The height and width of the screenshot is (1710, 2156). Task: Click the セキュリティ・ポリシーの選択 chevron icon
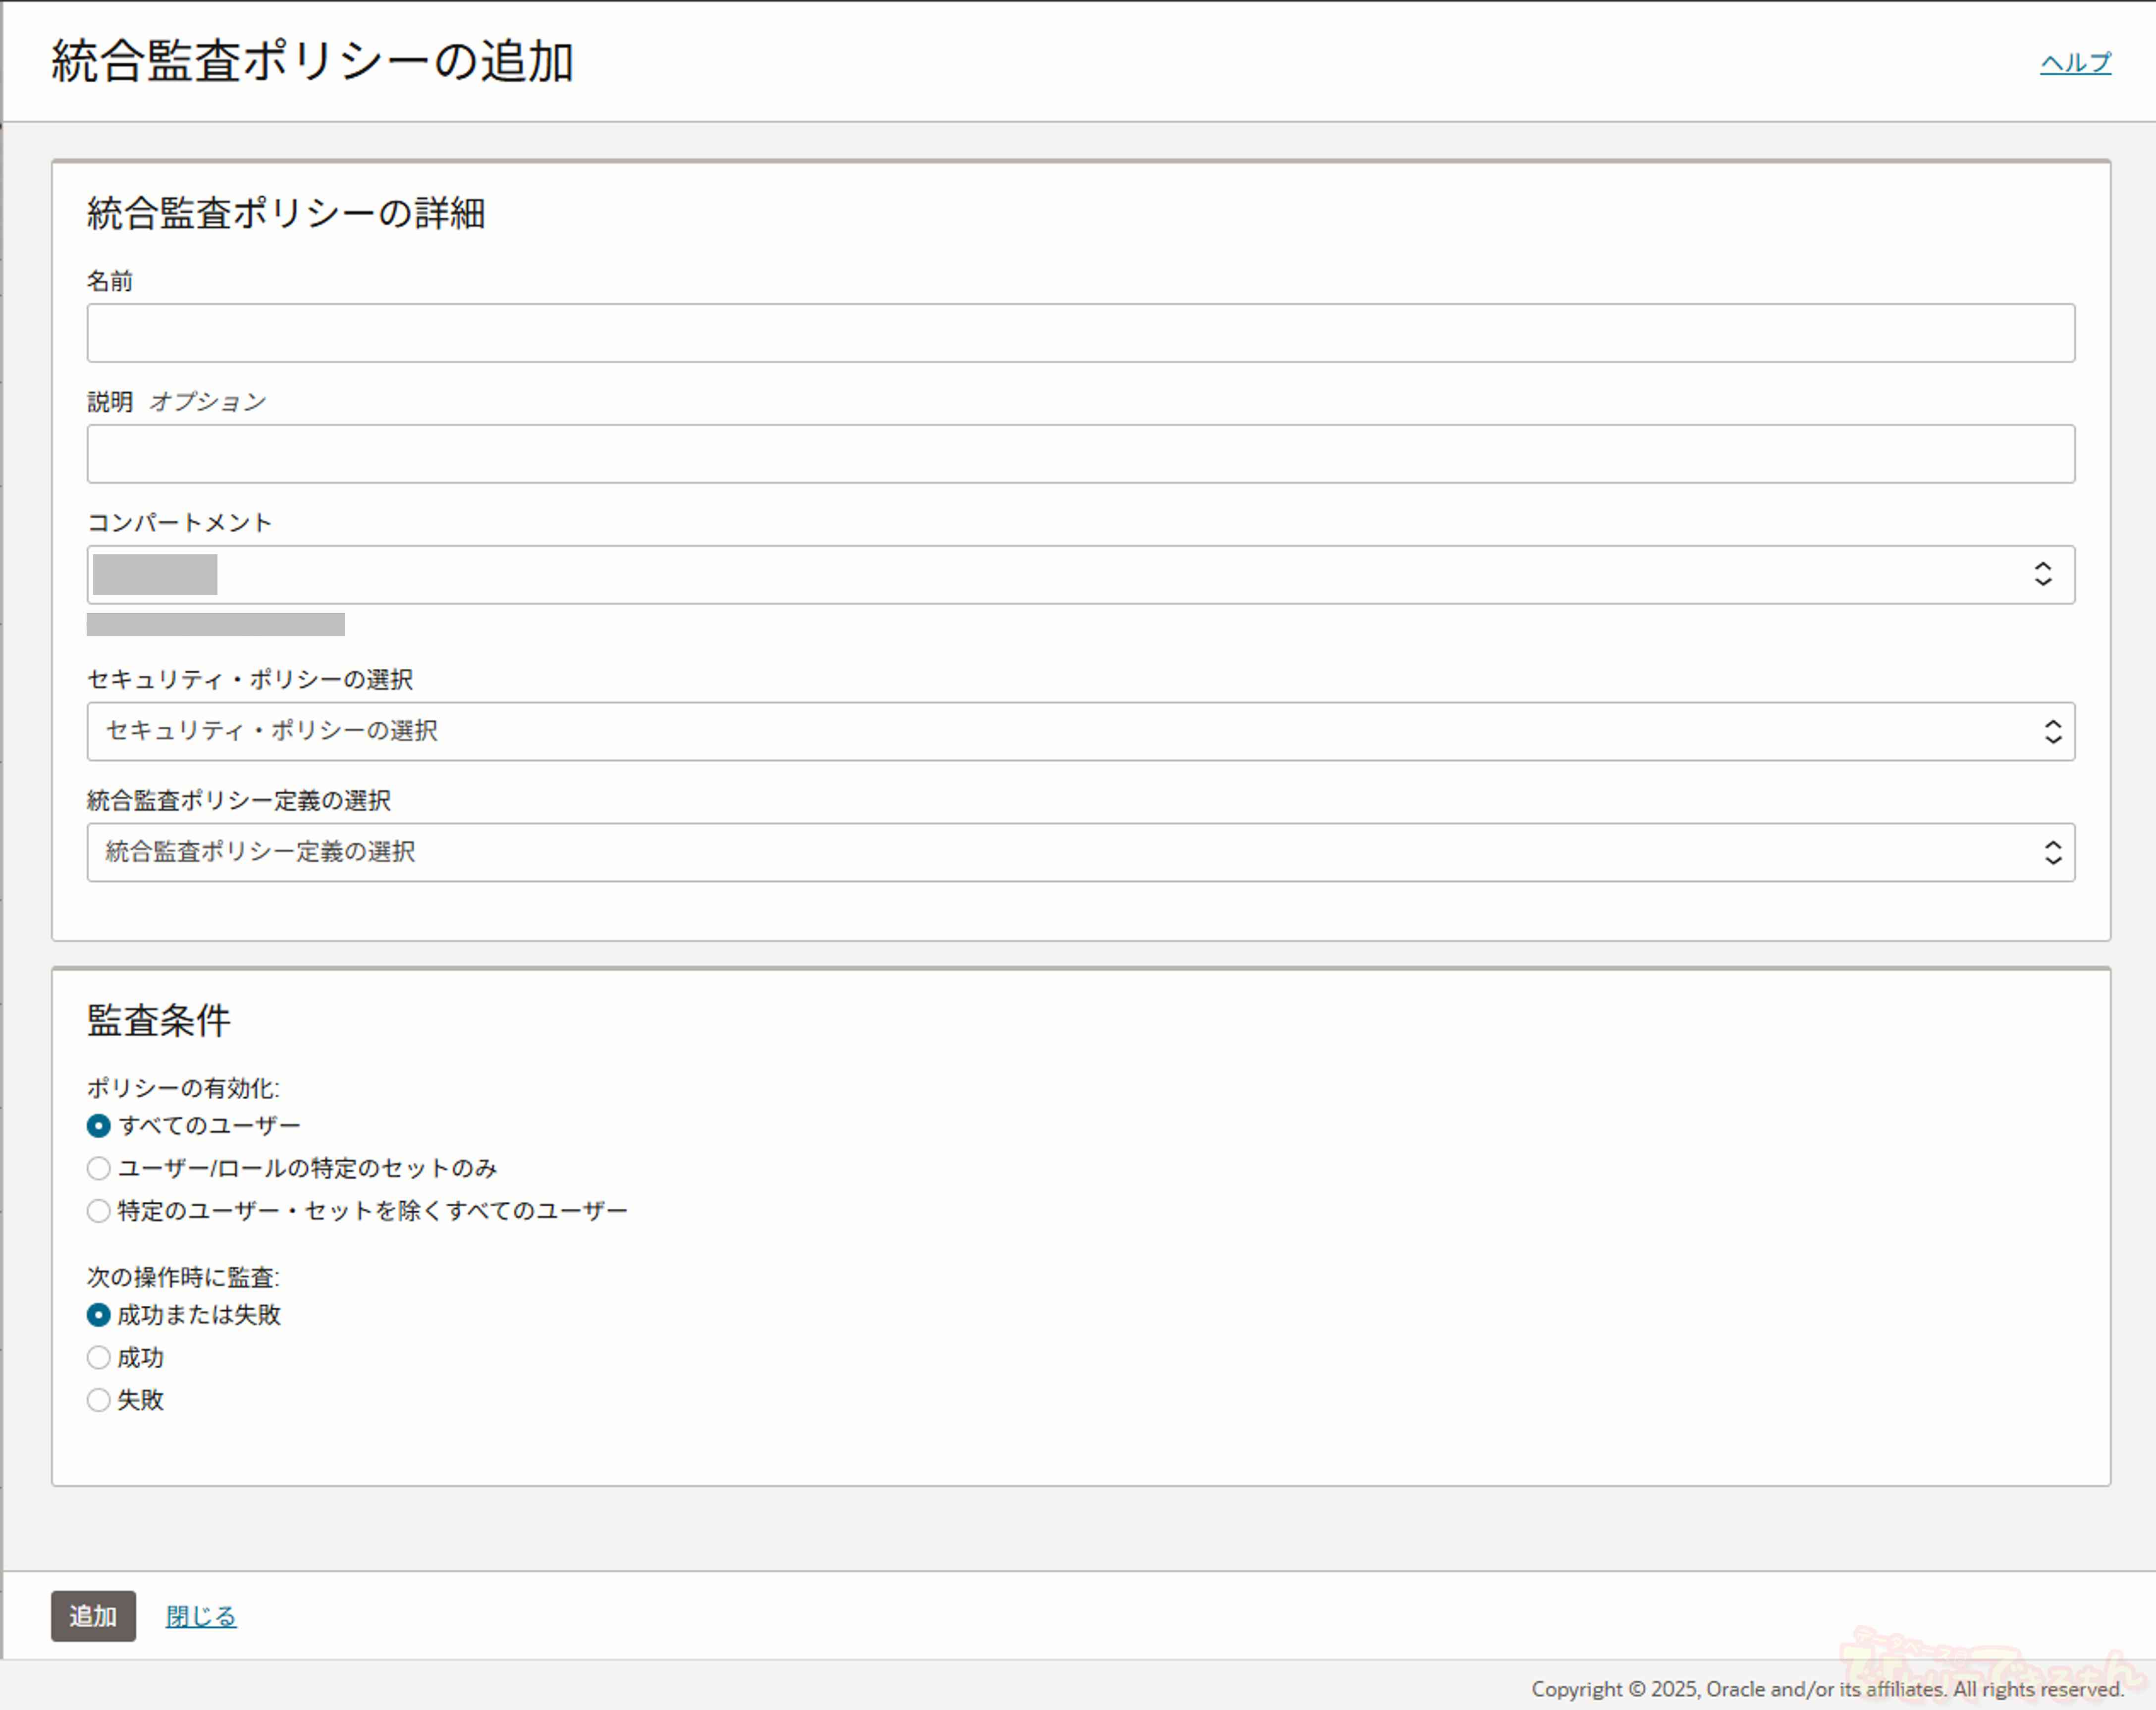pos(2052,731)
